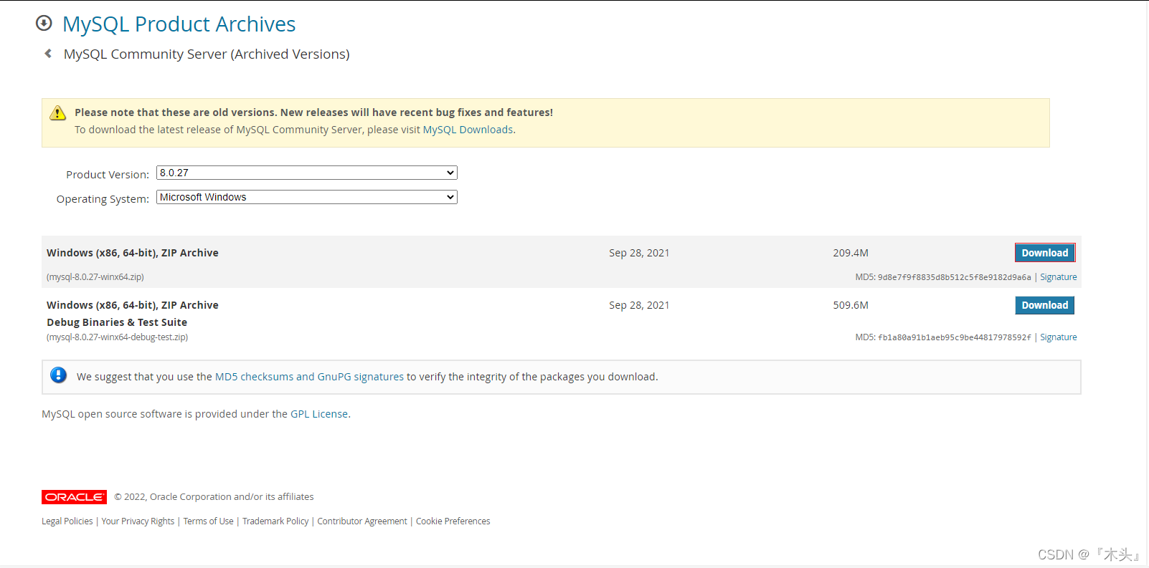
Task: Click the MySQL Community Server (Archived Versions) title
Action: point(207,54)
